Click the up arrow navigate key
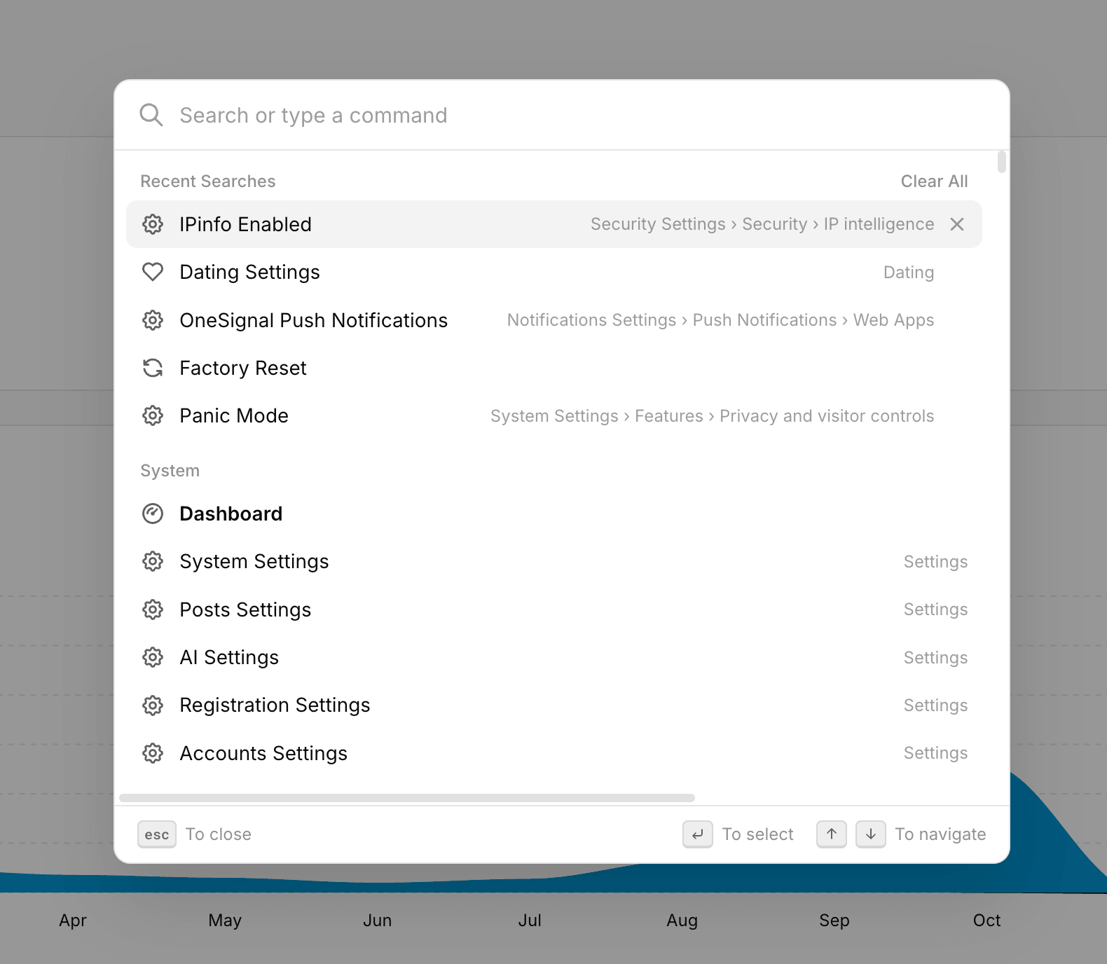1107x964 pixels. (x=832, y=834)
